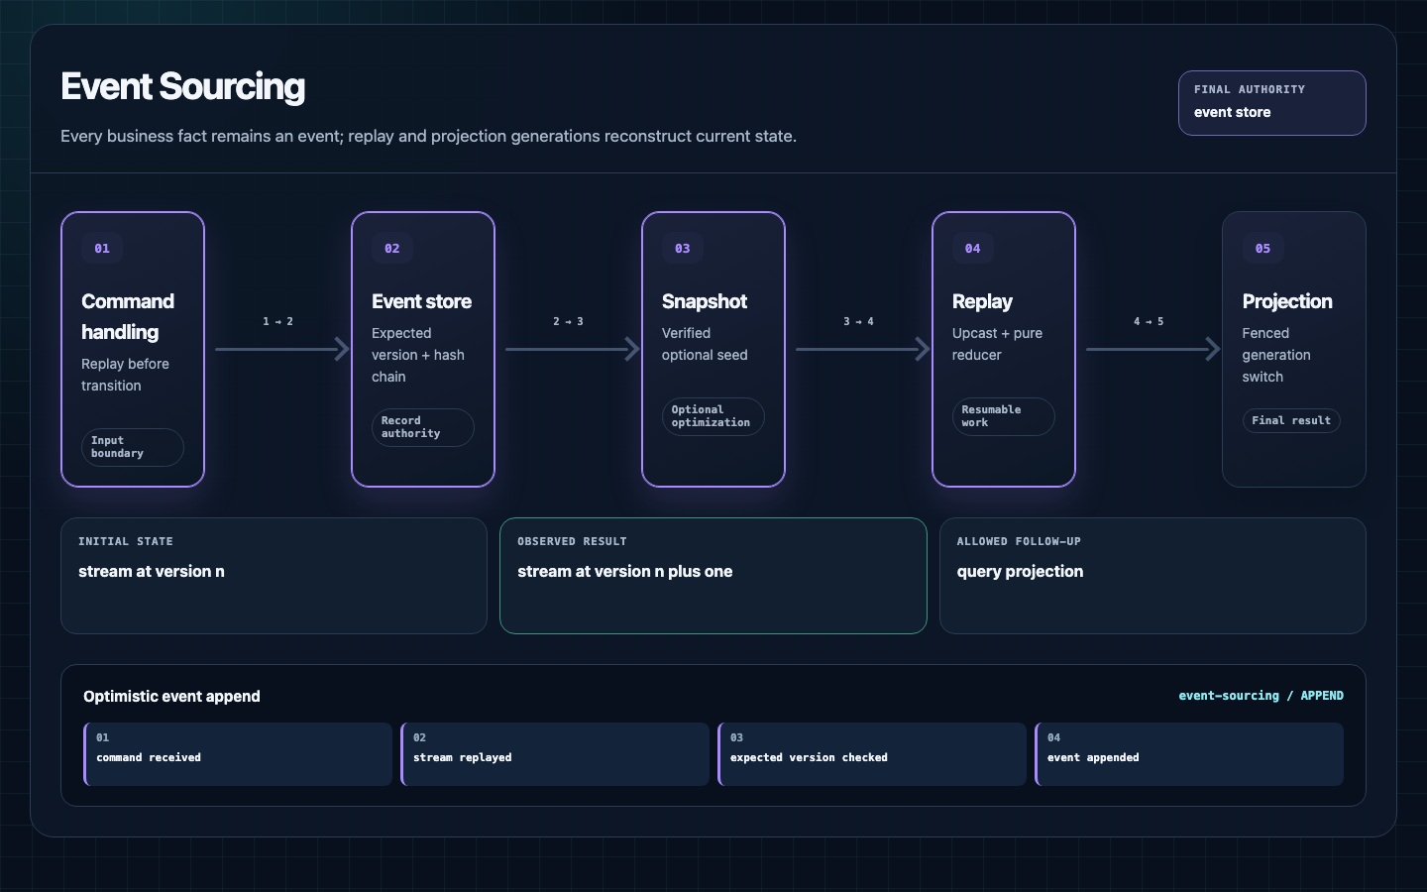
Task: Click the Optional optimization tag
Action: point(713,416)
